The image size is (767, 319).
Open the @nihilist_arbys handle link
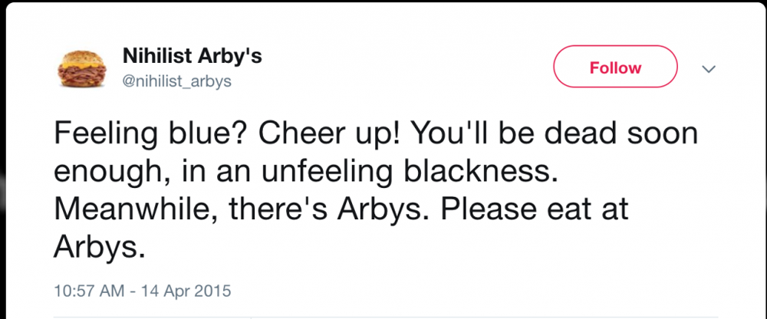click(x=177, y=81)
